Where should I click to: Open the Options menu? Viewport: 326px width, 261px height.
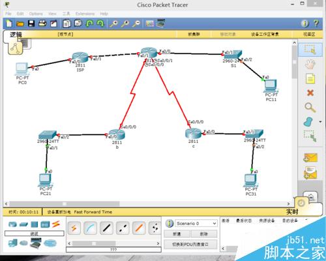click(x=36, y=14)
